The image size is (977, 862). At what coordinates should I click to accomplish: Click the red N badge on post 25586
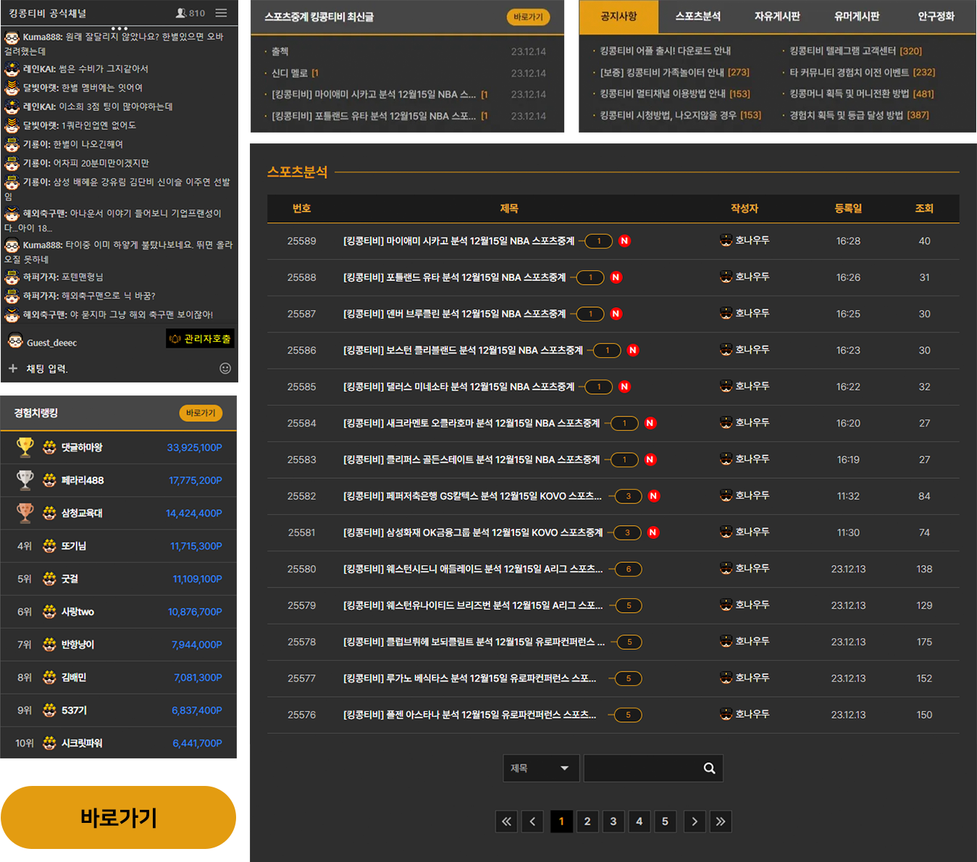pyautogui.click(x=633, y=351)
